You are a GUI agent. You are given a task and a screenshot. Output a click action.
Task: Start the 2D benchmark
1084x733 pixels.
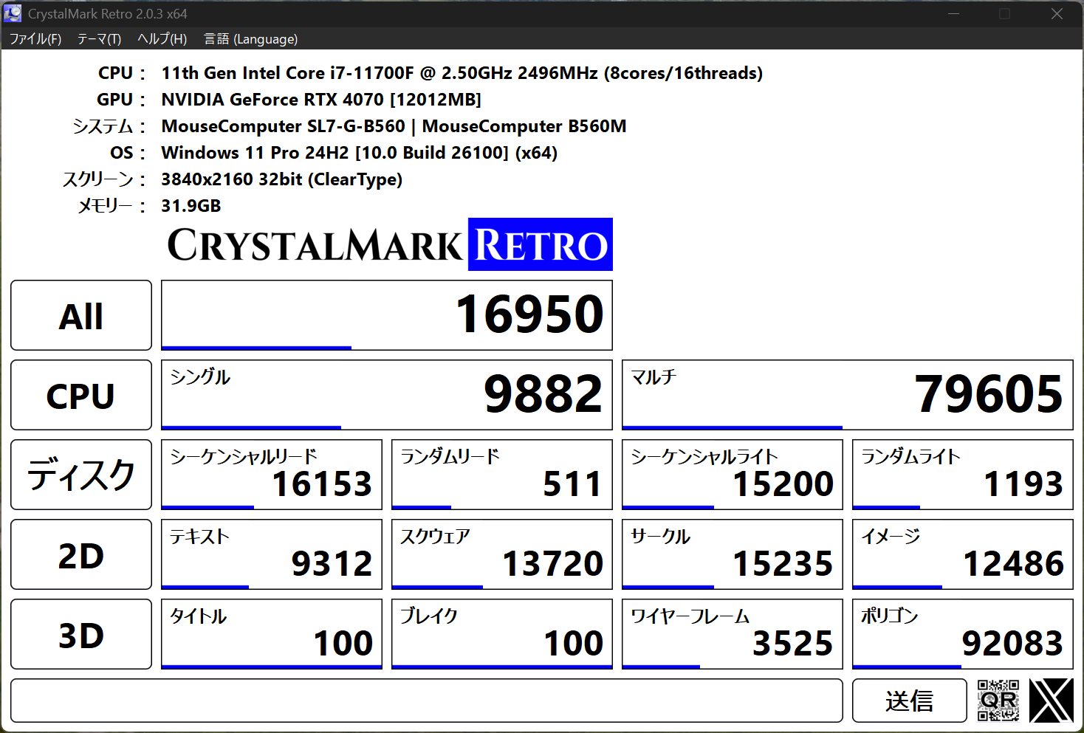80,554
